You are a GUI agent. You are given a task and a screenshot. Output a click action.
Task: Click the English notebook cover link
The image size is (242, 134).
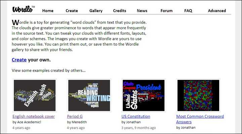click(x=34, y=117)
